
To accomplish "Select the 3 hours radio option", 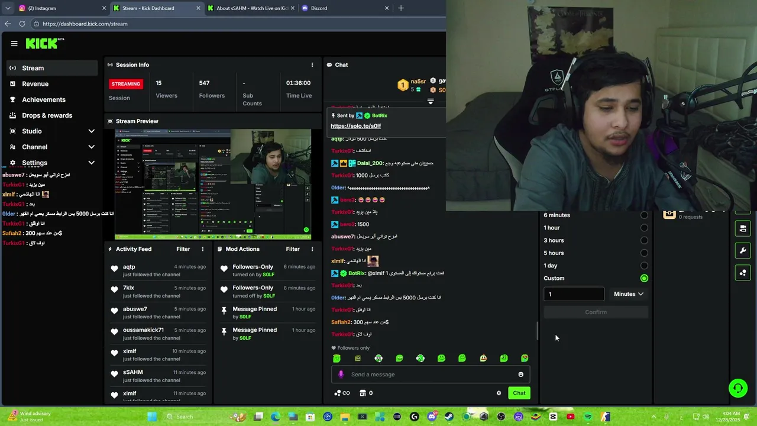I will [x=644, y=240].
